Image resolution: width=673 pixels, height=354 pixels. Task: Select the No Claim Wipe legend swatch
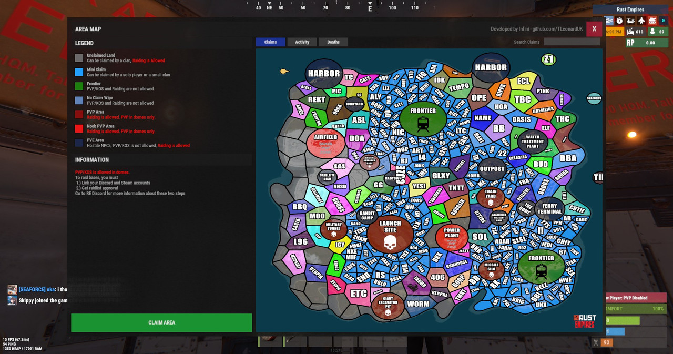[79, 100]
